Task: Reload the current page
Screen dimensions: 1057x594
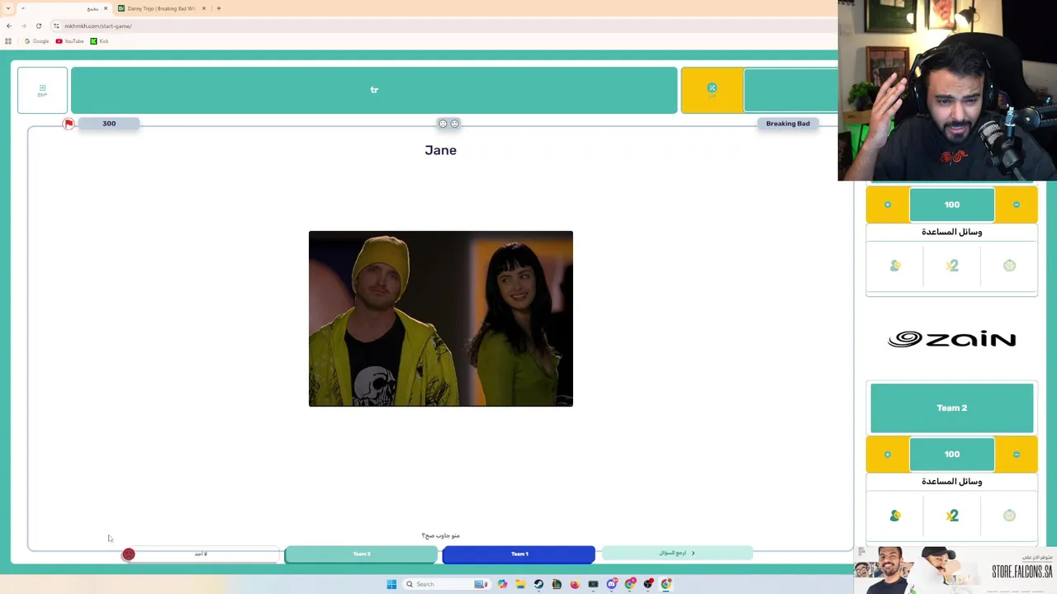Action: [38, 26]
